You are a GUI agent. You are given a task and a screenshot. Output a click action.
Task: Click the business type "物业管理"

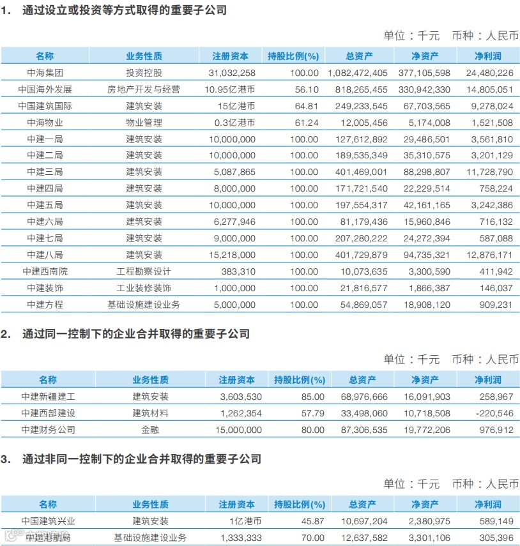[x=144, y=123]
